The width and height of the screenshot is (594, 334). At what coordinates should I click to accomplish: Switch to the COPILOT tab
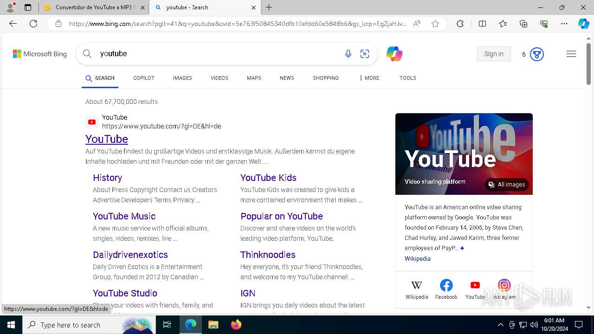(144, 78)
